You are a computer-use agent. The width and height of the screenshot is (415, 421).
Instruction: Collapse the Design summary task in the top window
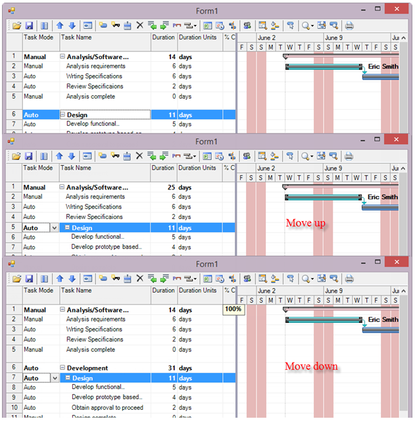coord(63,115)
